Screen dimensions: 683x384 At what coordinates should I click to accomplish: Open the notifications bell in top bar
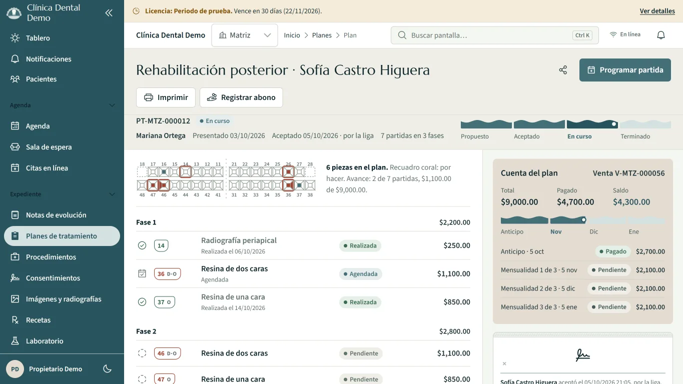[661, 35]
